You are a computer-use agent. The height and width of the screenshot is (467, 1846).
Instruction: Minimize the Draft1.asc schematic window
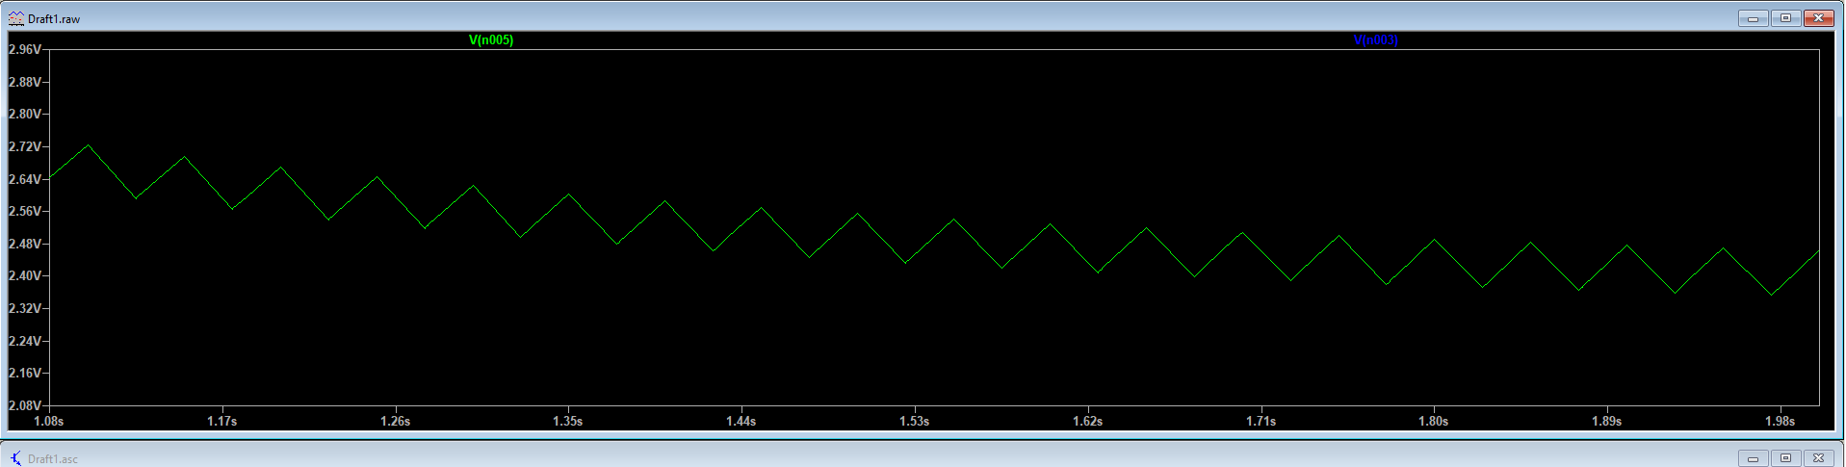1753,458
